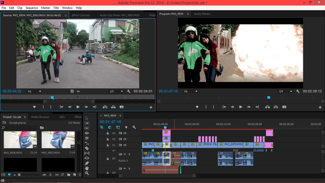
Task: Toggle Snap in timeline
Action: pyautogui.click(x=110, y=127)
